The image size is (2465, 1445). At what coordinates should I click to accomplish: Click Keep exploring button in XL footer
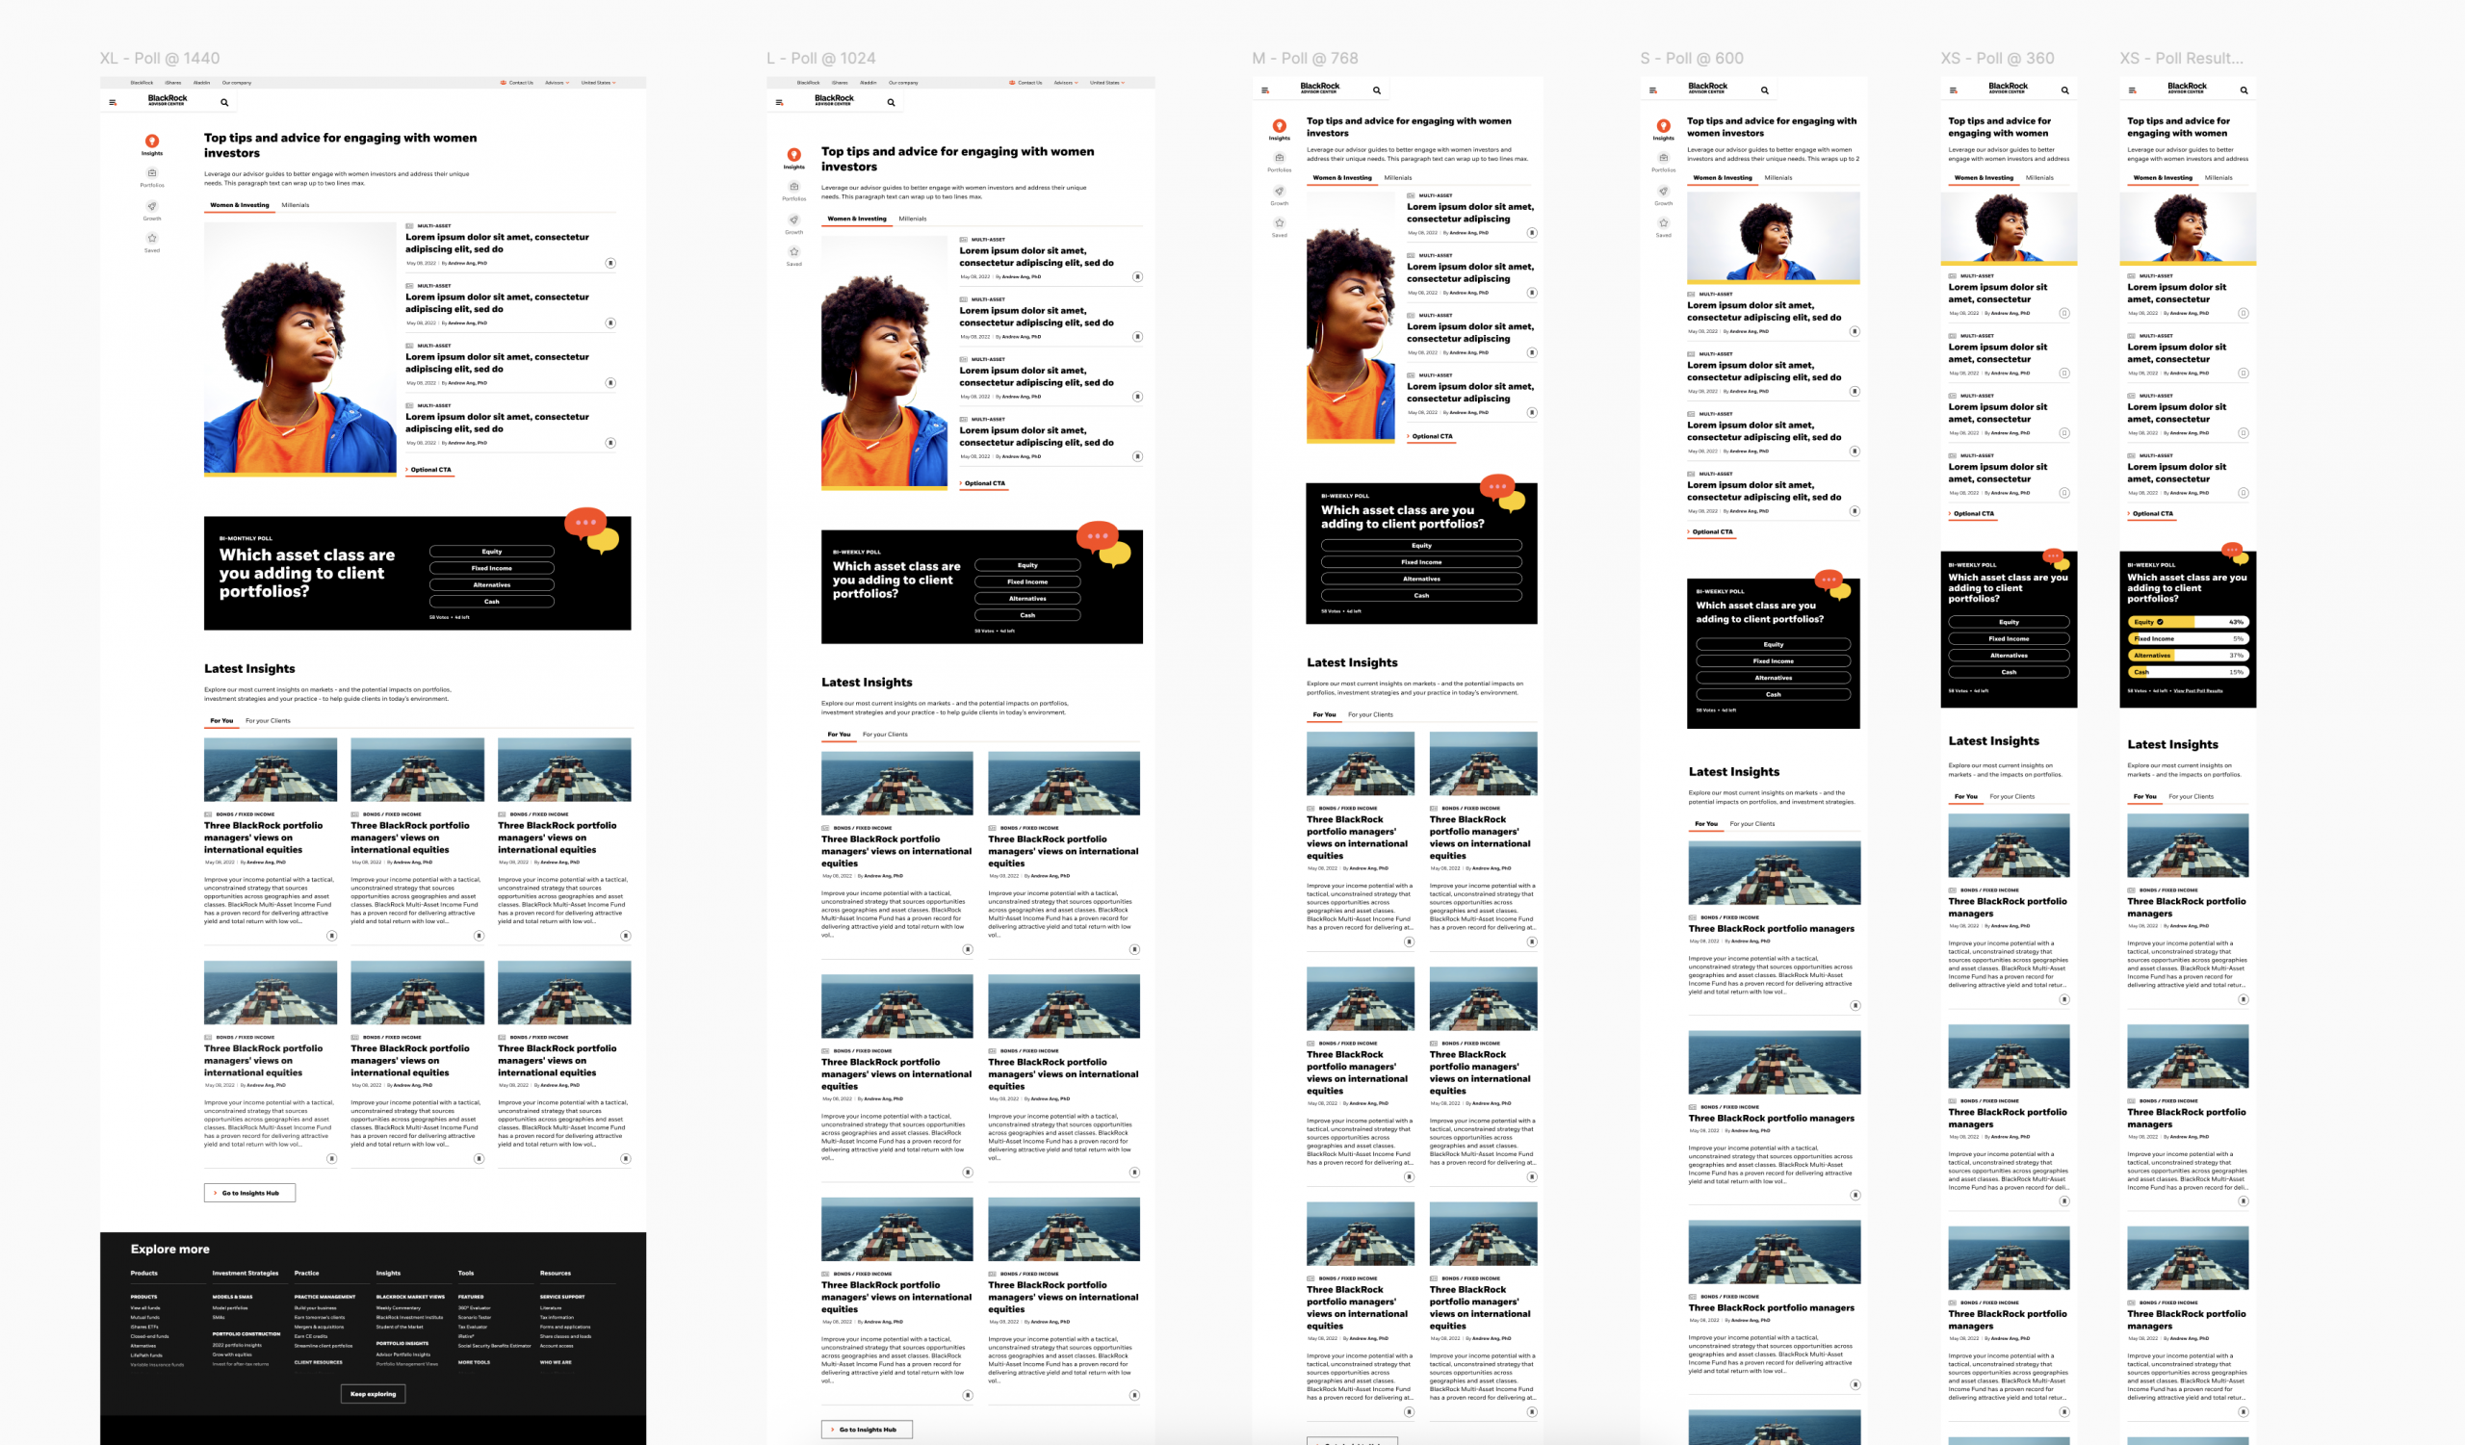(373, 1394)
